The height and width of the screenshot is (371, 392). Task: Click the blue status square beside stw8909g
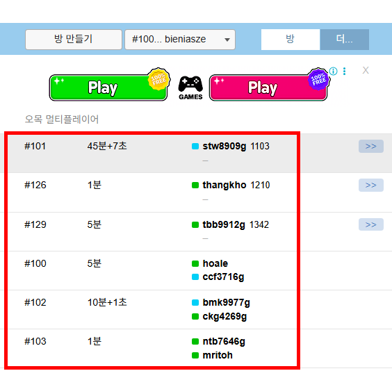tap(195, 147)
